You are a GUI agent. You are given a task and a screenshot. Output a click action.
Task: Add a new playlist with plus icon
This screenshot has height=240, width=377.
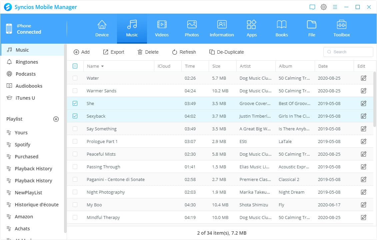56,119
